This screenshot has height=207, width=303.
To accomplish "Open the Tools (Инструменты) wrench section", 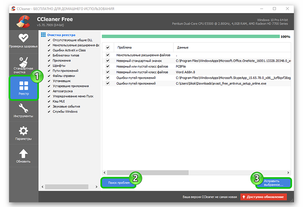I will click(23, 110).
